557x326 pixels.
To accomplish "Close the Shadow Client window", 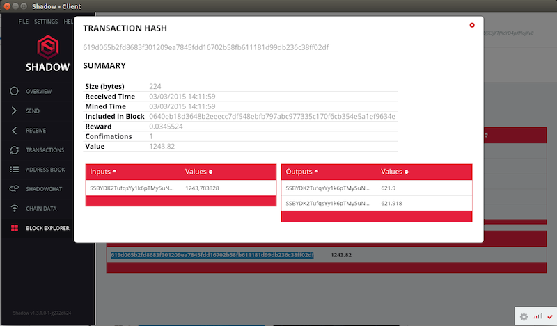I will [7, 6].
